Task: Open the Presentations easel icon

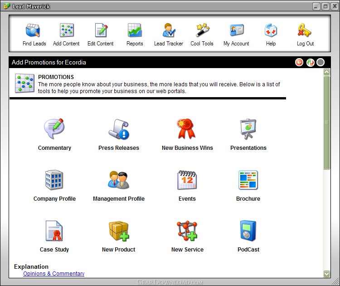Action: (x=248, y=129)
